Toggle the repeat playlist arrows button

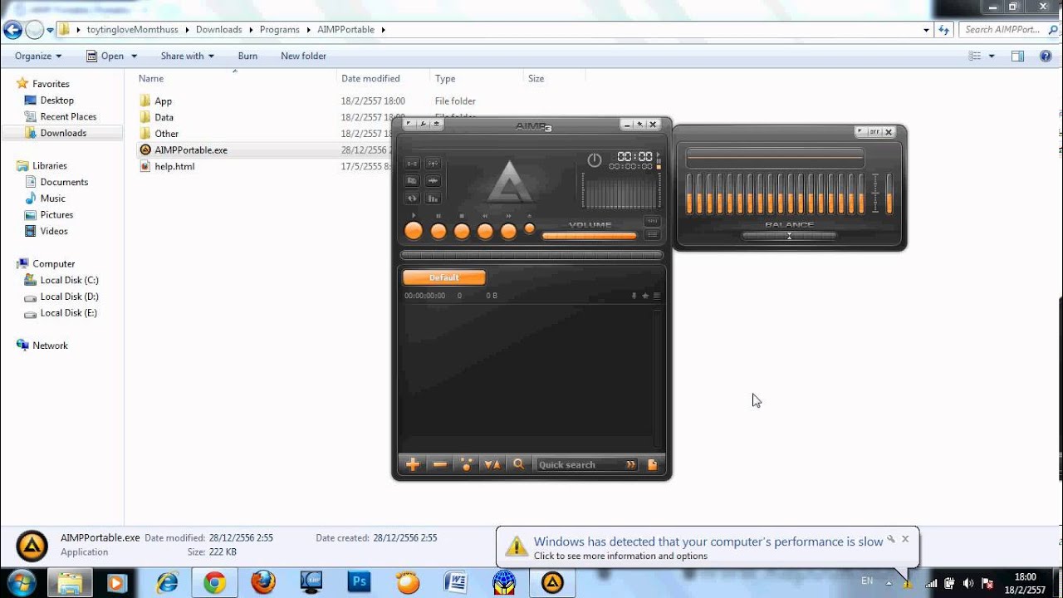[x=412, y=198]
